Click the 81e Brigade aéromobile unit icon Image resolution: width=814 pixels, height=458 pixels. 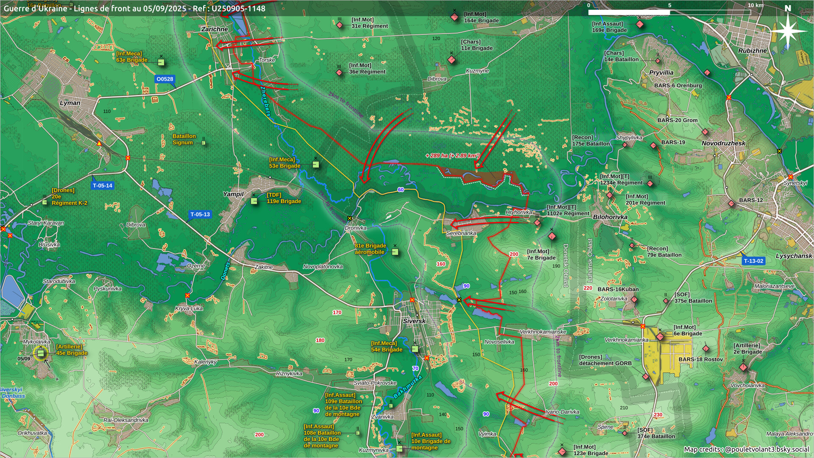(395, 252)
